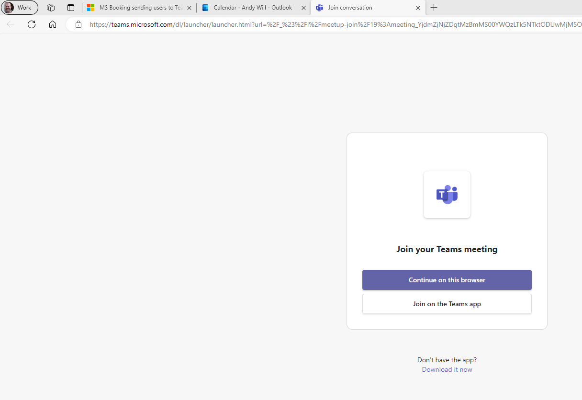Select the Join conversation tab
Screen dimensions: 582x400
pos(368,8)
